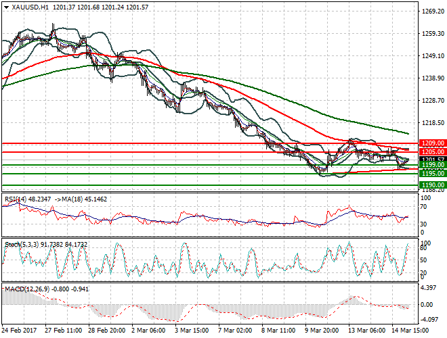Click the 1249.10 price scale value
Screen dimensions: 447x338
pyautogui.click(x=431, y=56)
